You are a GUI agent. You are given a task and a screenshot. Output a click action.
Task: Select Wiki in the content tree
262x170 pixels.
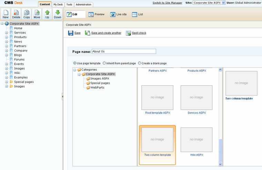[17, 73]
